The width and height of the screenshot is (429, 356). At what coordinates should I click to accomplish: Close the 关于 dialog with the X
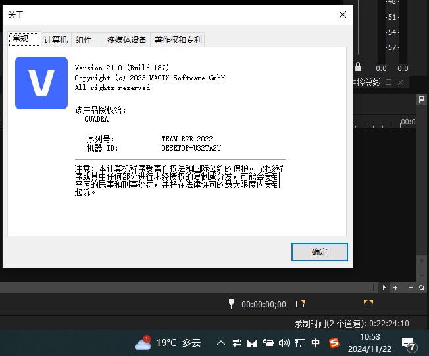[343, 14]
